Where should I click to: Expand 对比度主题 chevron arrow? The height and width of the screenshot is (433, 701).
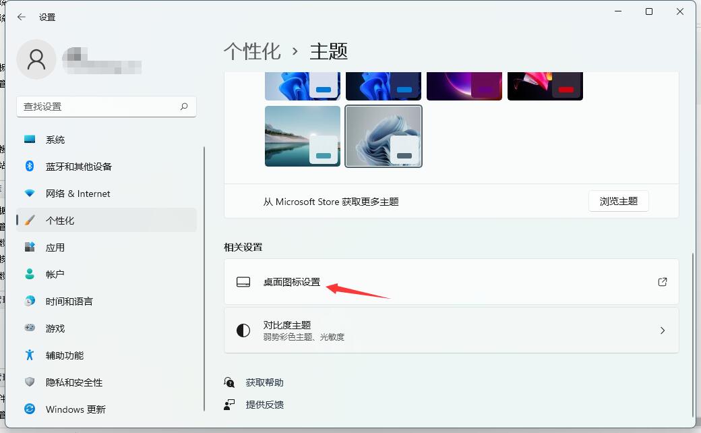tap(663, 330)
